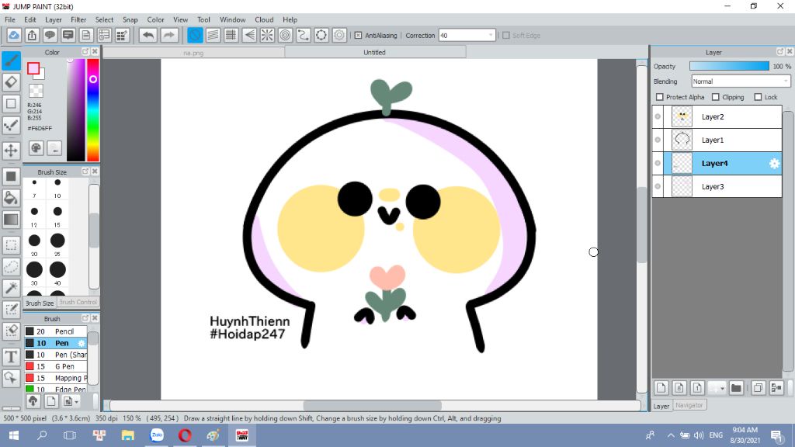Turn on radial snap
795x447 pixels.
click(x=267, y=35)
